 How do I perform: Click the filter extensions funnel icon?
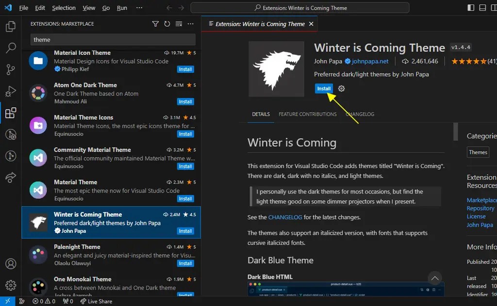pyautogui.click(x=155, y=24)
